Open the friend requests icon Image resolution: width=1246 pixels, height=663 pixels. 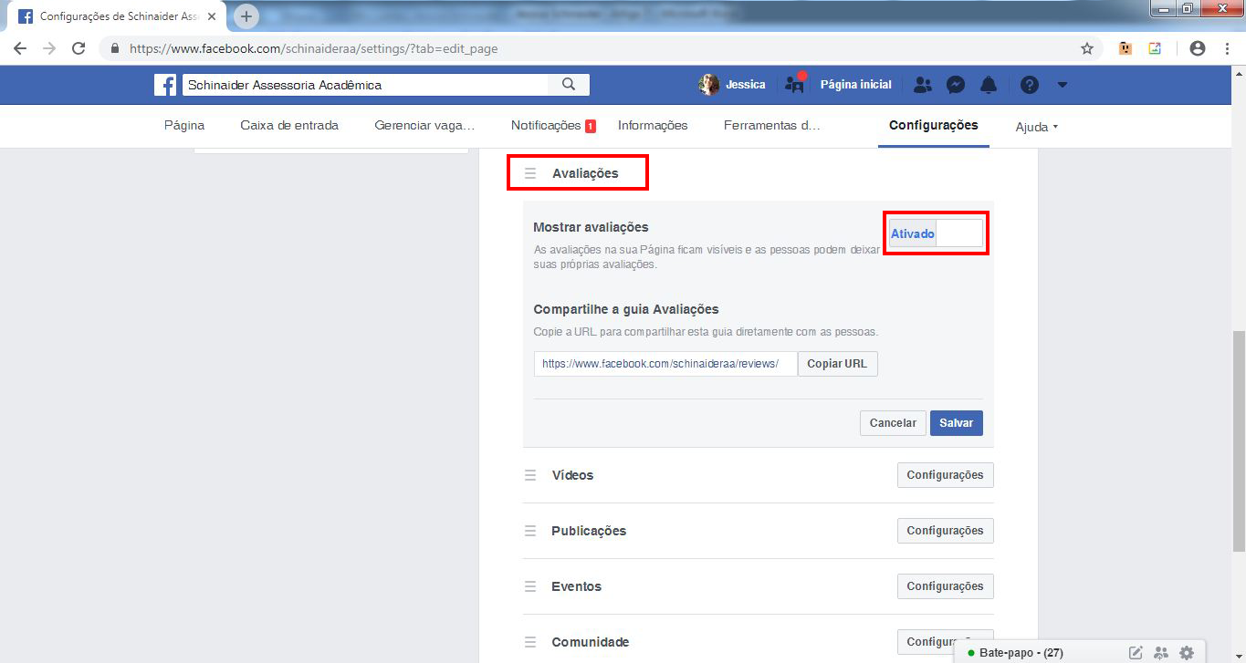click(923, 85)
